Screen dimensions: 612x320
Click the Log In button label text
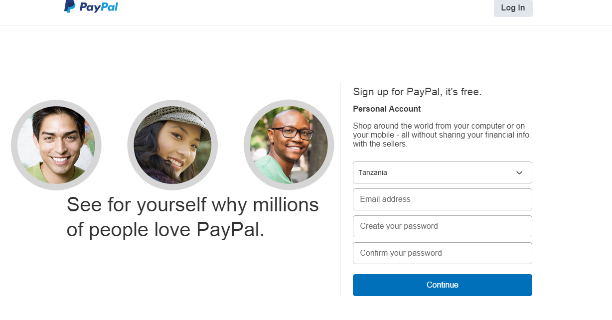[x=513, y=8]
